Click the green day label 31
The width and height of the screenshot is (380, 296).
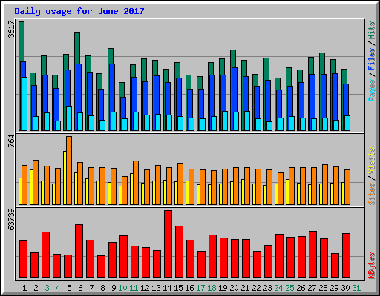356,288
